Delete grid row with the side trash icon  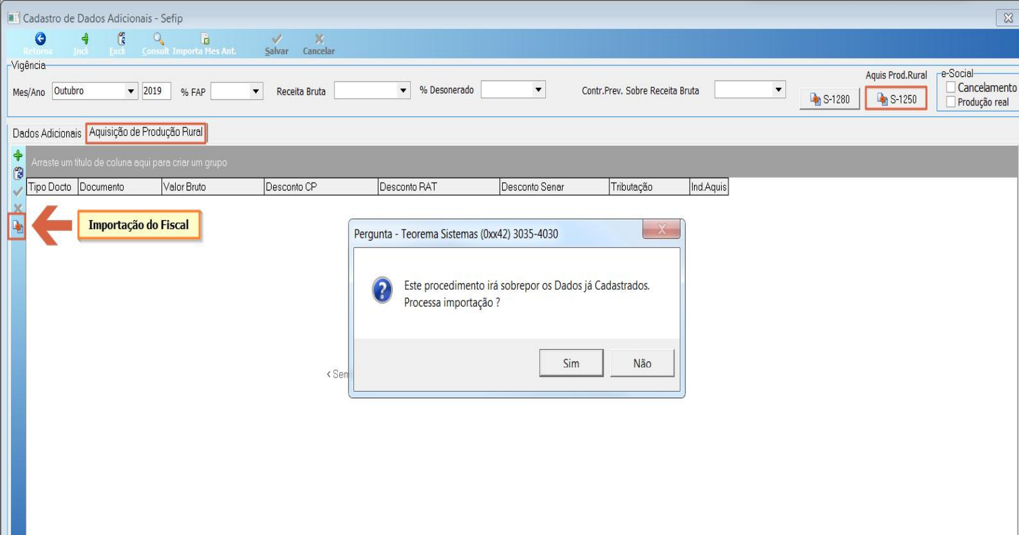point(18,173)
